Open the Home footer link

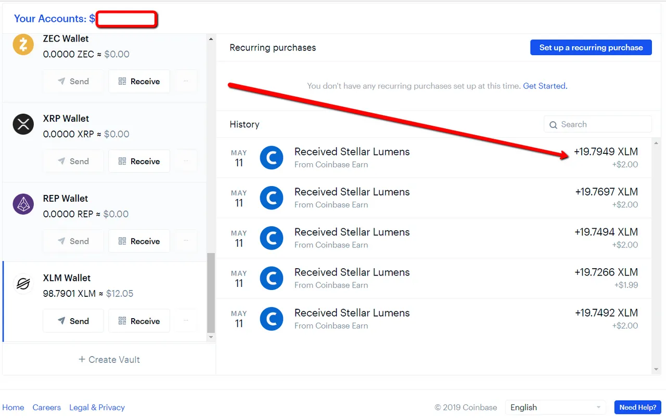(13, 408)
